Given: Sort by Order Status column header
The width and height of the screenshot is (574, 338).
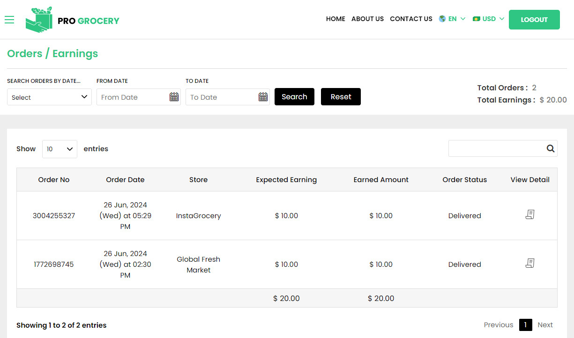Looking at the screenshot, I should (464, 180).
